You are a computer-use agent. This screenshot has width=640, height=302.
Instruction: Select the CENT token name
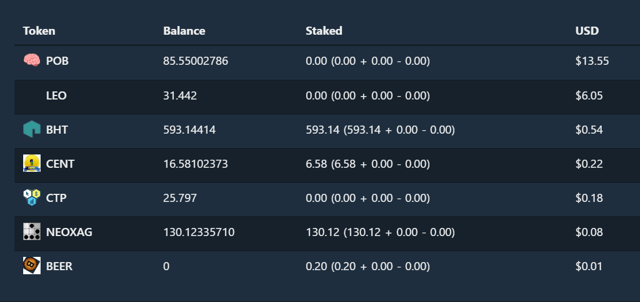(x=60, y=164)
